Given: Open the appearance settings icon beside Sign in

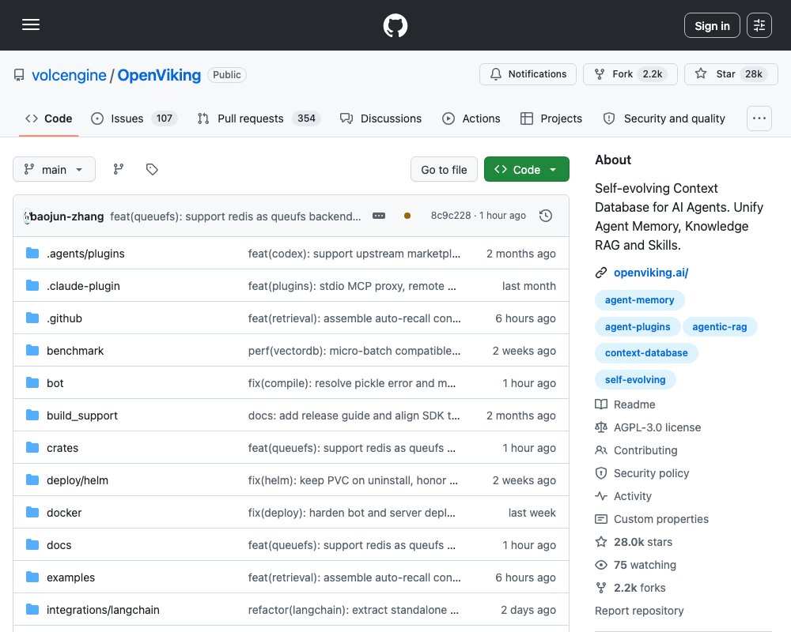Looking at the screenshot, I should (759, 25).
